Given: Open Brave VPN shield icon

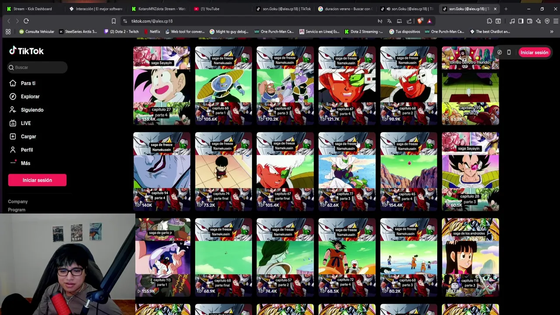Looking at the screenshot, I should (547, 21).
